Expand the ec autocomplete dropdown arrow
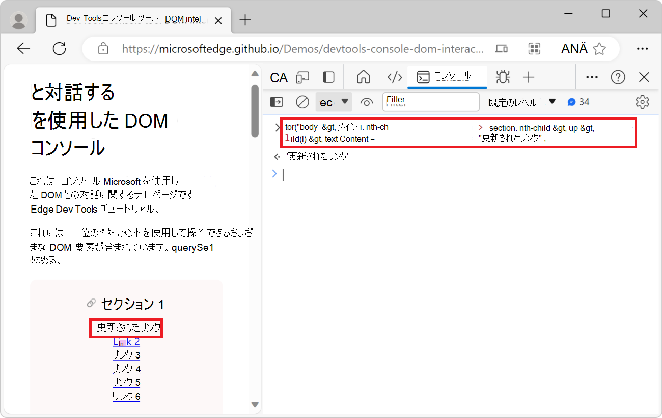The image size is (662, 418). tap(345, 102)
